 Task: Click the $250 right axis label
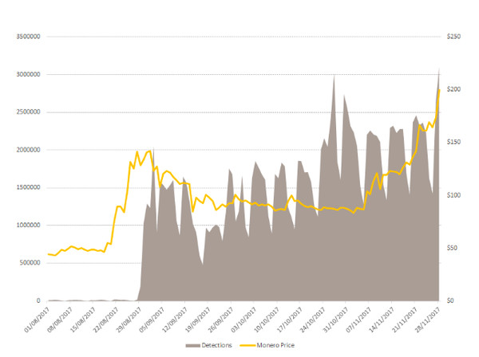pos(453,37)
